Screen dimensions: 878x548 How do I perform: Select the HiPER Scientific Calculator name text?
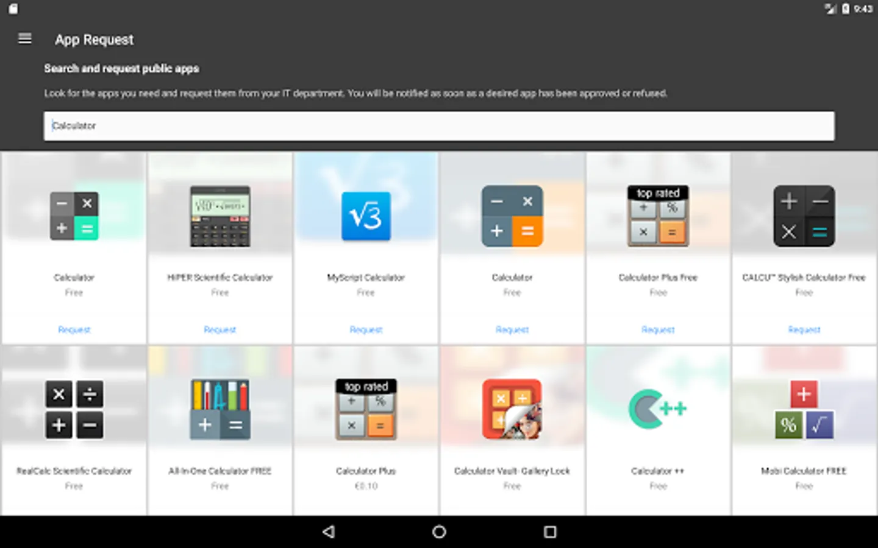point(220,278)
